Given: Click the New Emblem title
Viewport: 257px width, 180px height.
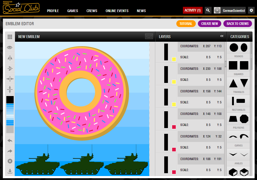Looking at the screenshot, I should point(29,37).
